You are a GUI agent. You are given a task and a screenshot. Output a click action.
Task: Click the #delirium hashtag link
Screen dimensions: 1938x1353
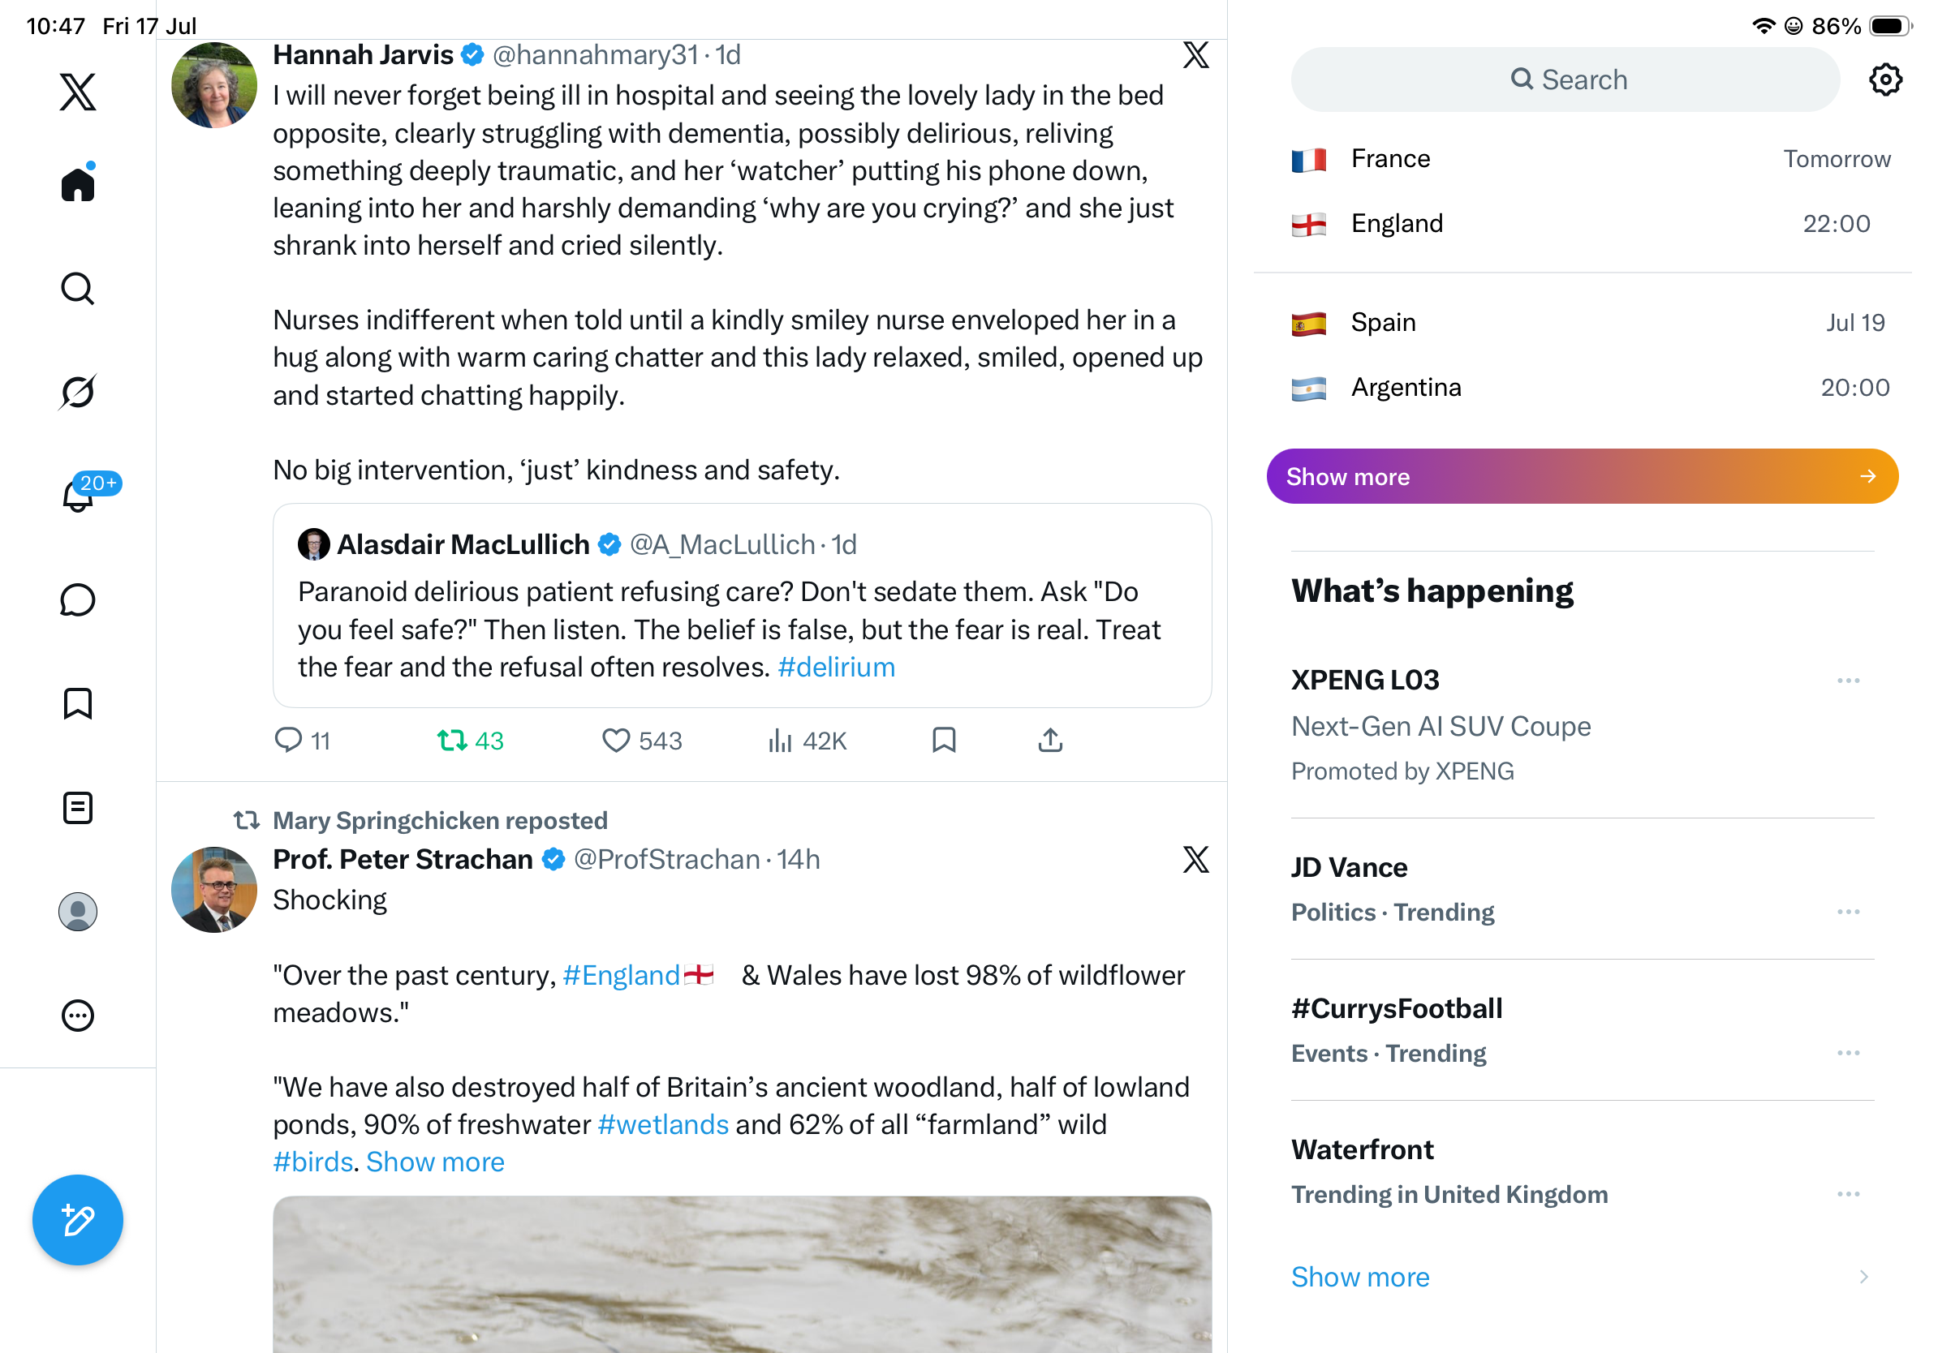coord(836,667)
